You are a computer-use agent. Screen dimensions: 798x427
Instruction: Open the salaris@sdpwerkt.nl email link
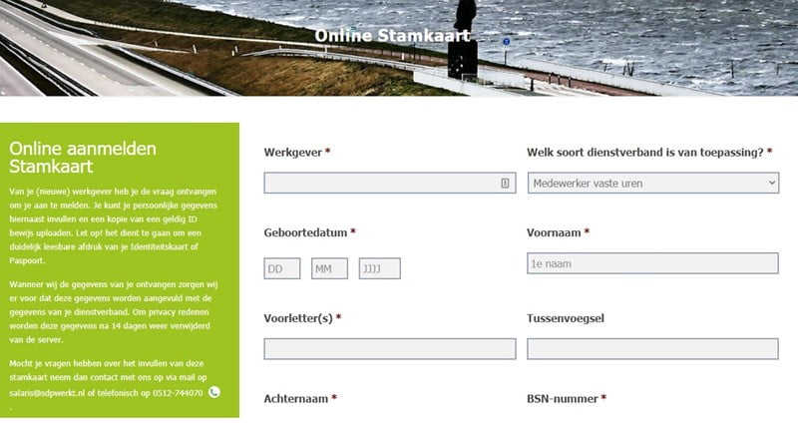[49, 393]
